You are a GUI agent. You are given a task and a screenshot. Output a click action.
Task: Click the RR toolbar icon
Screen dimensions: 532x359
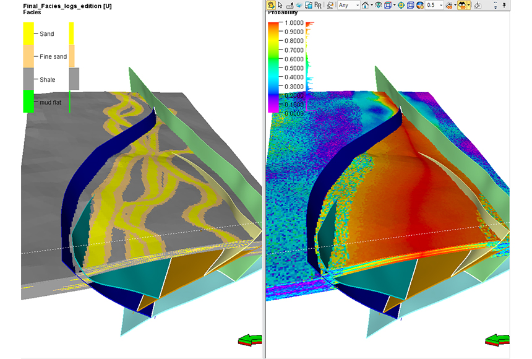[317, 5]
